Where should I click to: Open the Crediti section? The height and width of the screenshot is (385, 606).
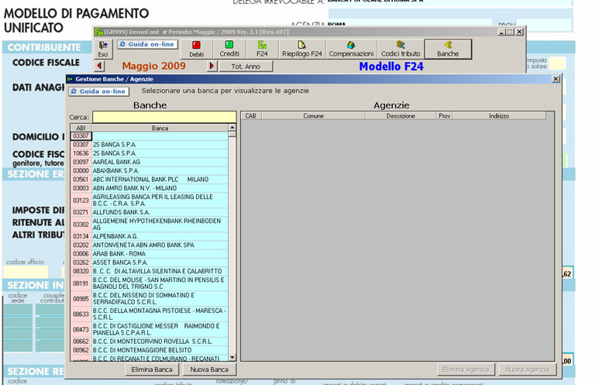[229, 49]
